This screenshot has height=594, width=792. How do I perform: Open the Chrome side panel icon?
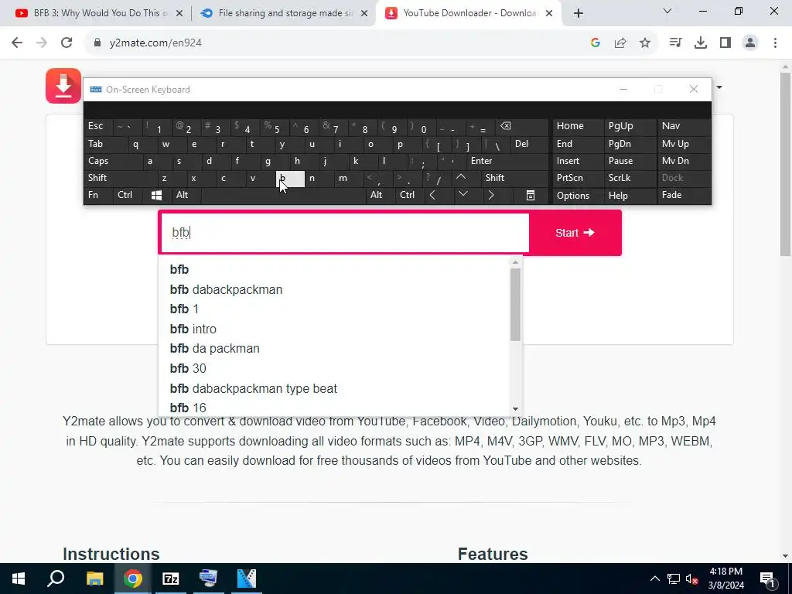click(x=725, y=43)
